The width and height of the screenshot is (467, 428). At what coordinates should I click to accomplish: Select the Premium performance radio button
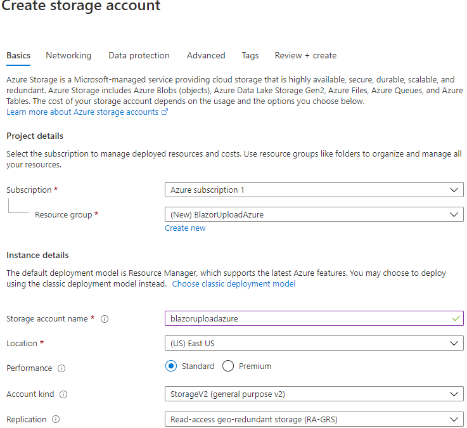228,366
